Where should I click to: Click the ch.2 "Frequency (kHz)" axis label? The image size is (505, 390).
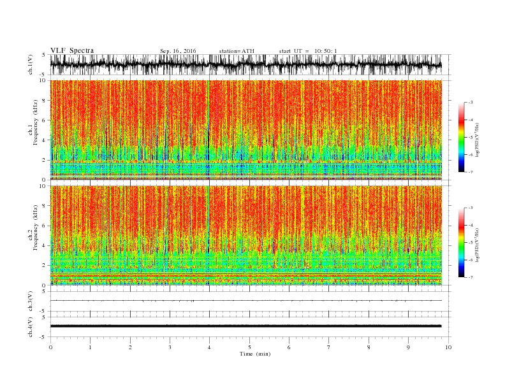coord(36,227)
